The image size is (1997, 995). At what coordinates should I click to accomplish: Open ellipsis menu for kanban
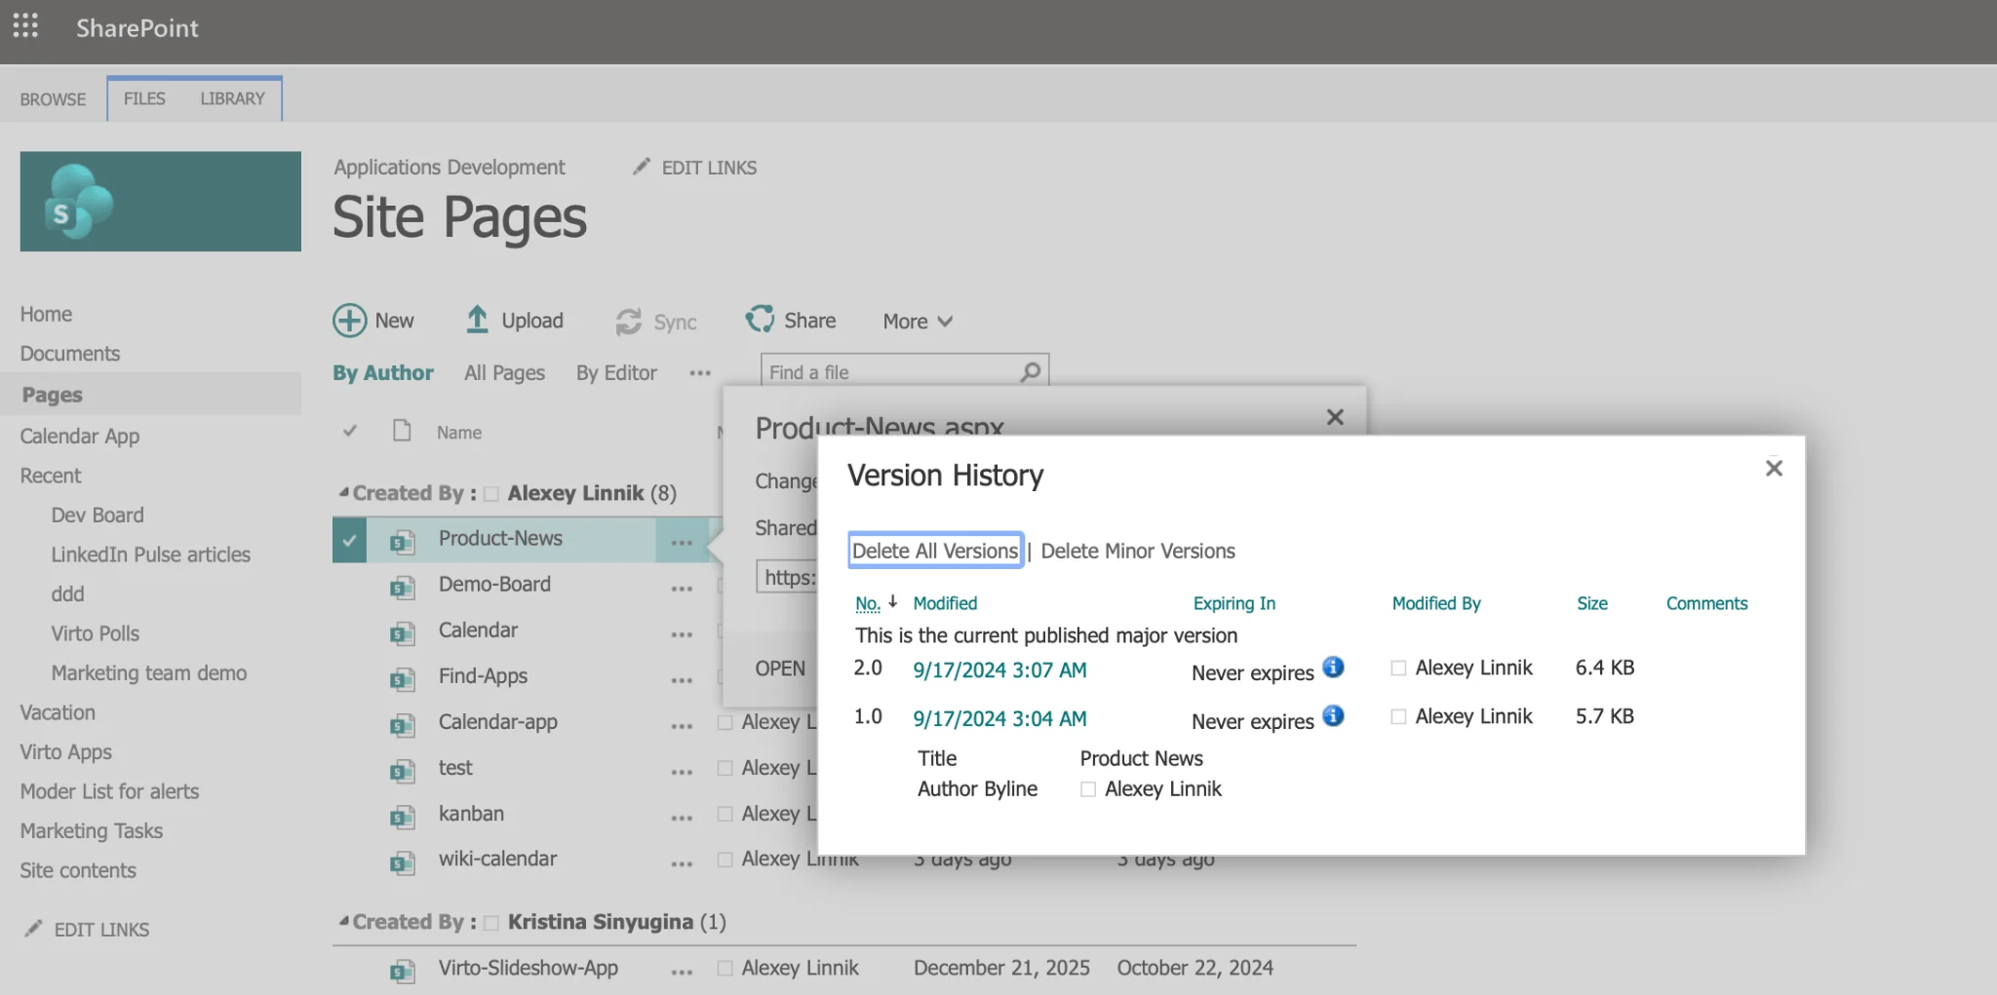[x=682, y=817]
